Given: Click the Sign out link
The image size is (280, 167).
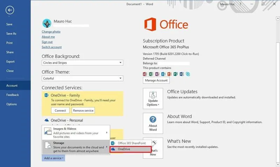Looking at the screenshot, I should tap(47, 42).
